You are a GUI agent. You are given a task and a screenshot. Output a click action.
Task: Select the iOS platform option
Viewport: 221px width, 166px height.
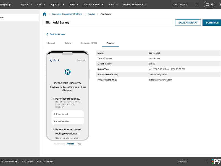pyautogui.click(x=80, y=144)
